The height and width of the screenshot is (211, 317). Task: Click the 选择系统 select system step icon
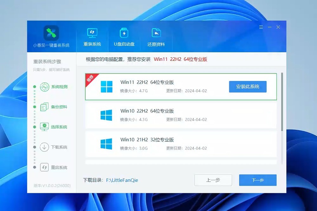point(45,127)
